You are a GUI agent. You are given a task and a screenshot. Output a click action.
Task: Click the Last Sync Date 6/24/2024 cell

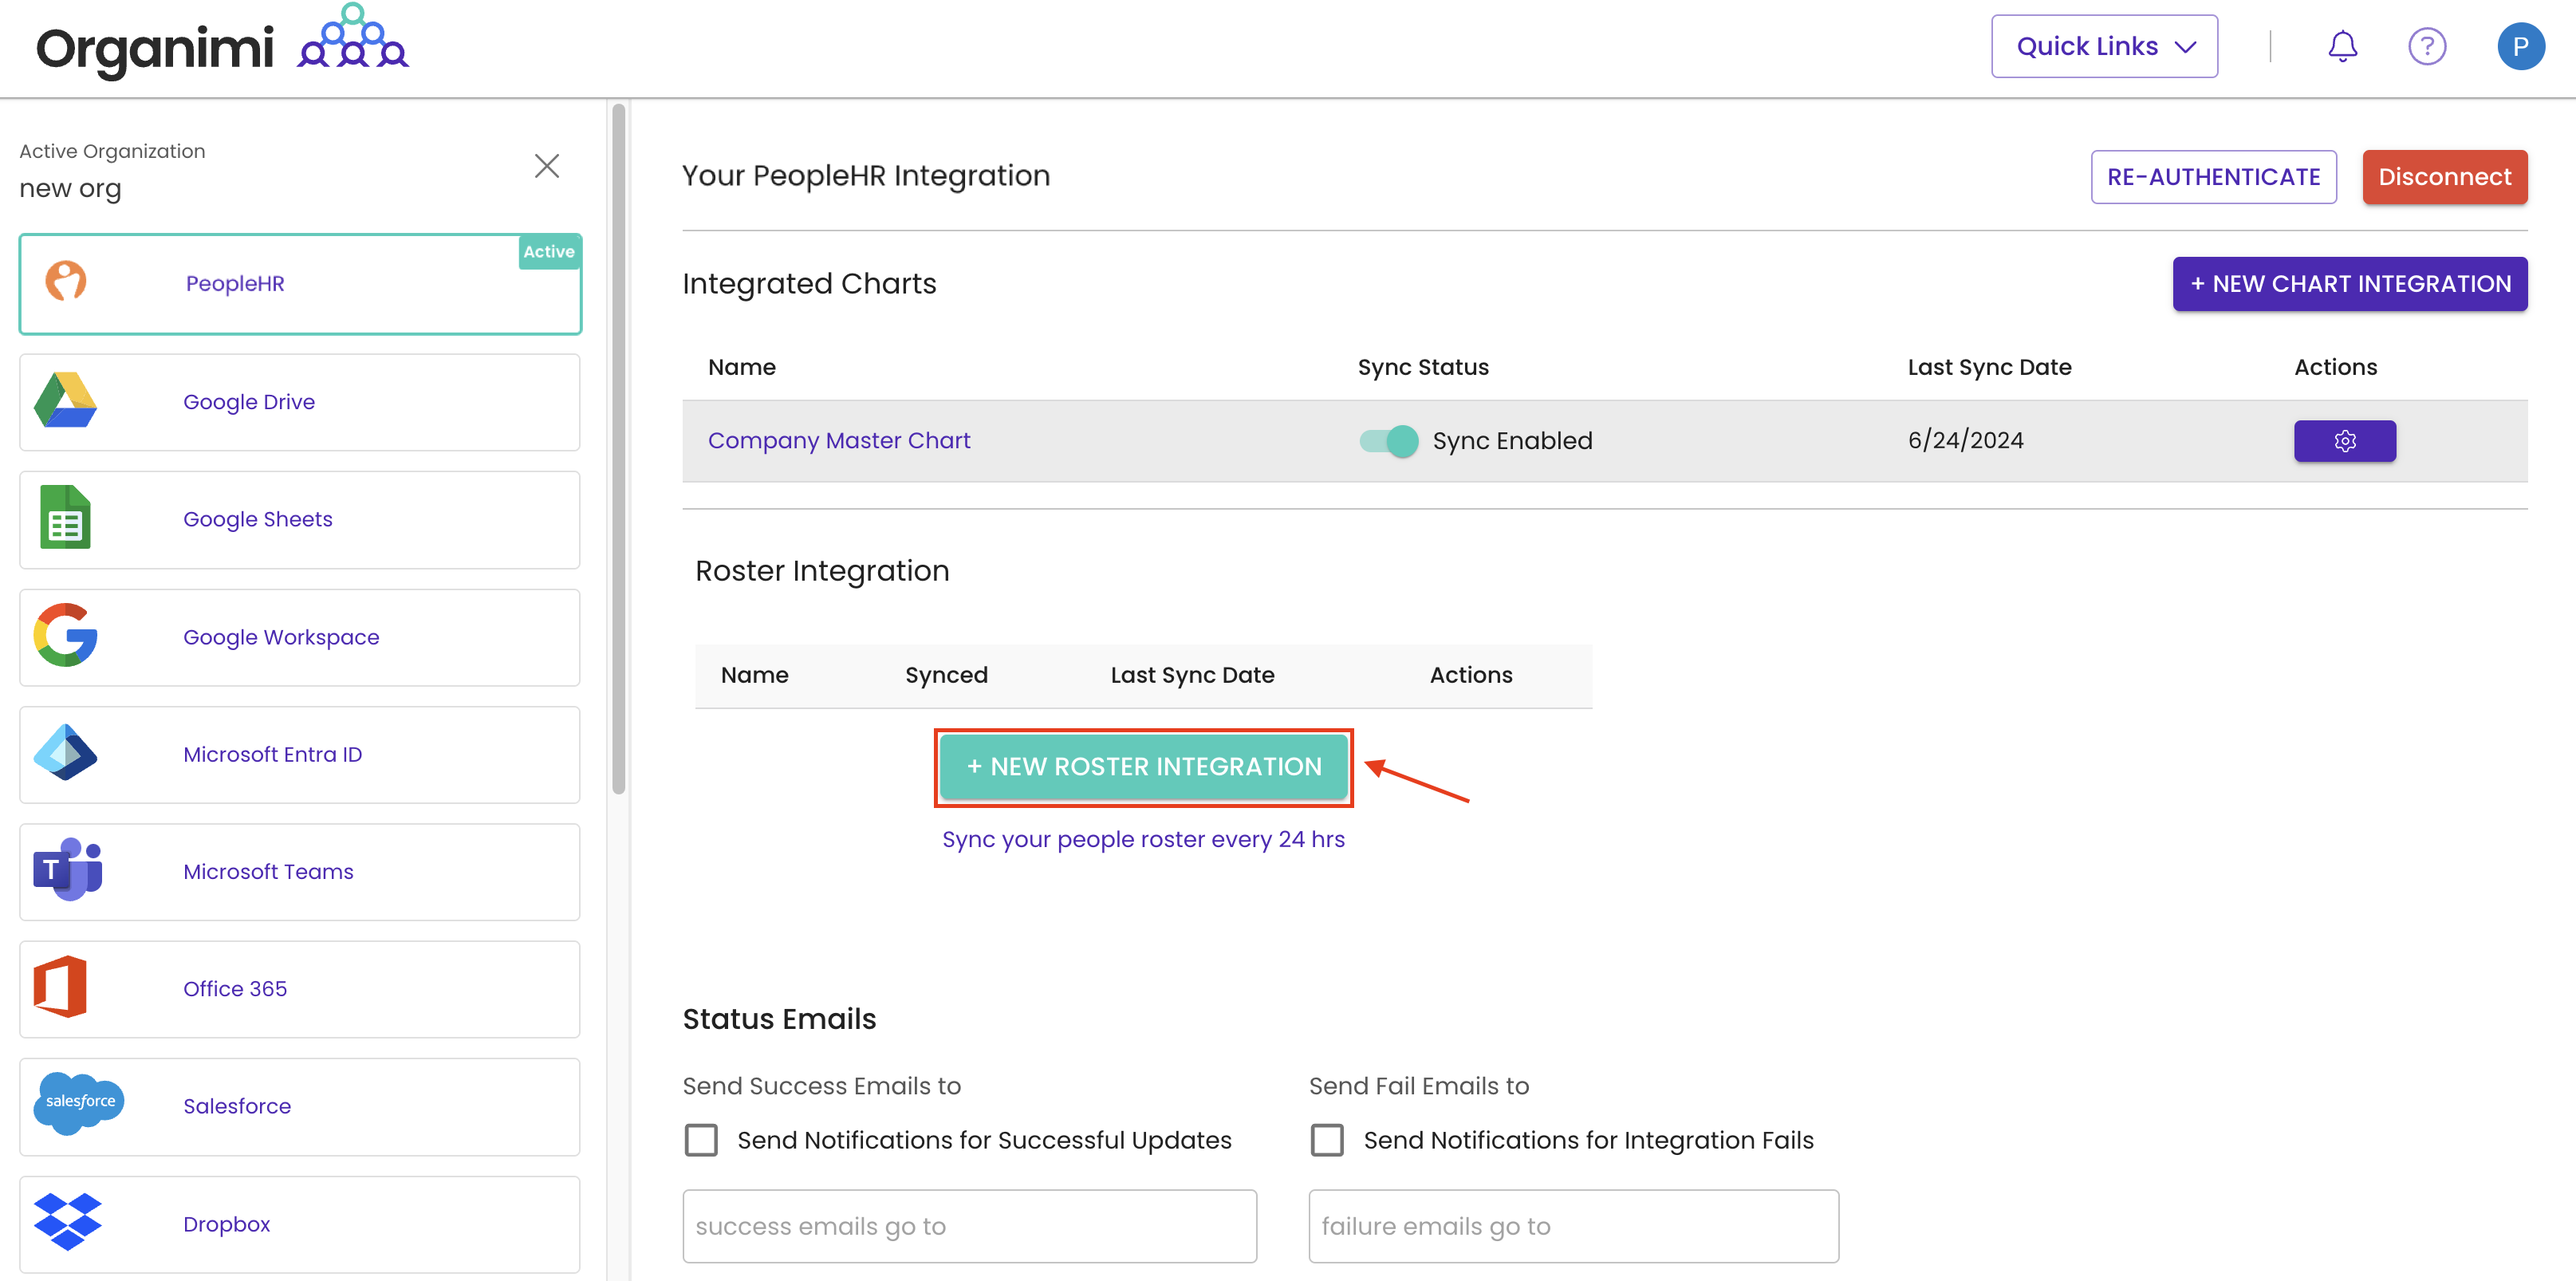click(1965, 441)
